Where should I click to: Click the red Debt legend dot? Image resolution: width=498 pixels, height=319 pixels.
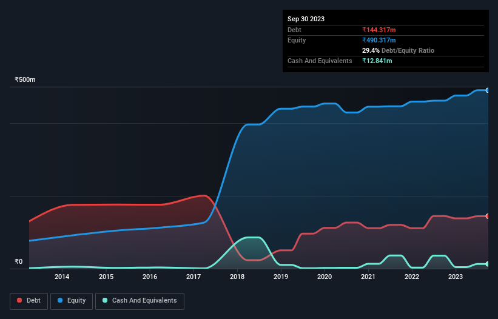coord(19,300)
